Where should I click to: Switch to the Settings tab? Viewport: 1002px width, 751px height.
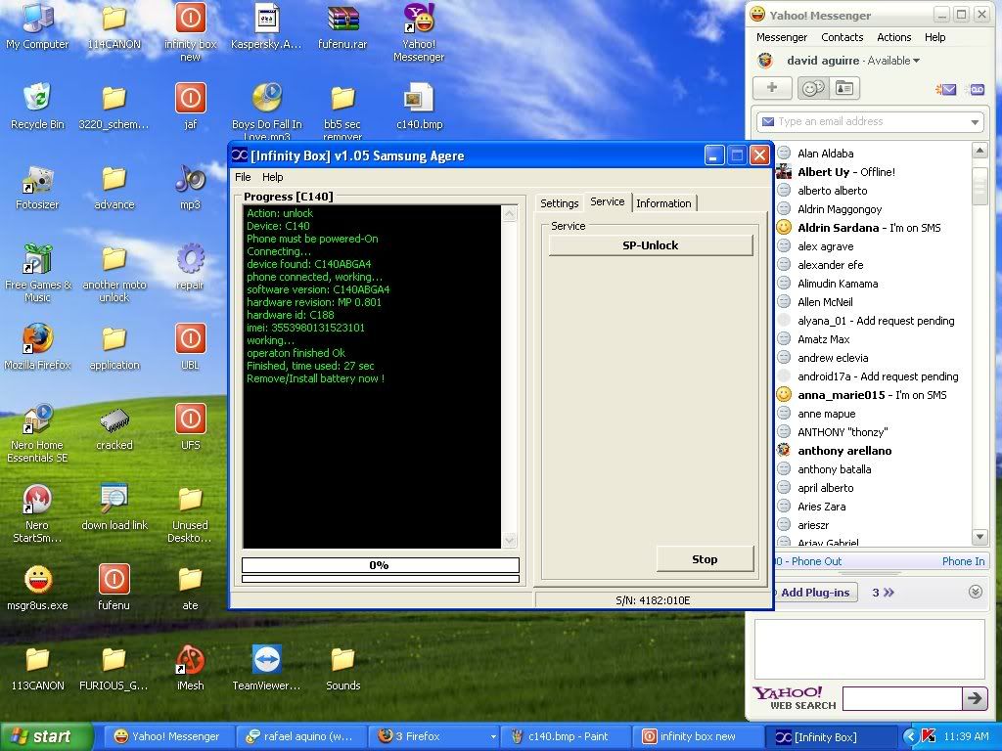point(559,203)
